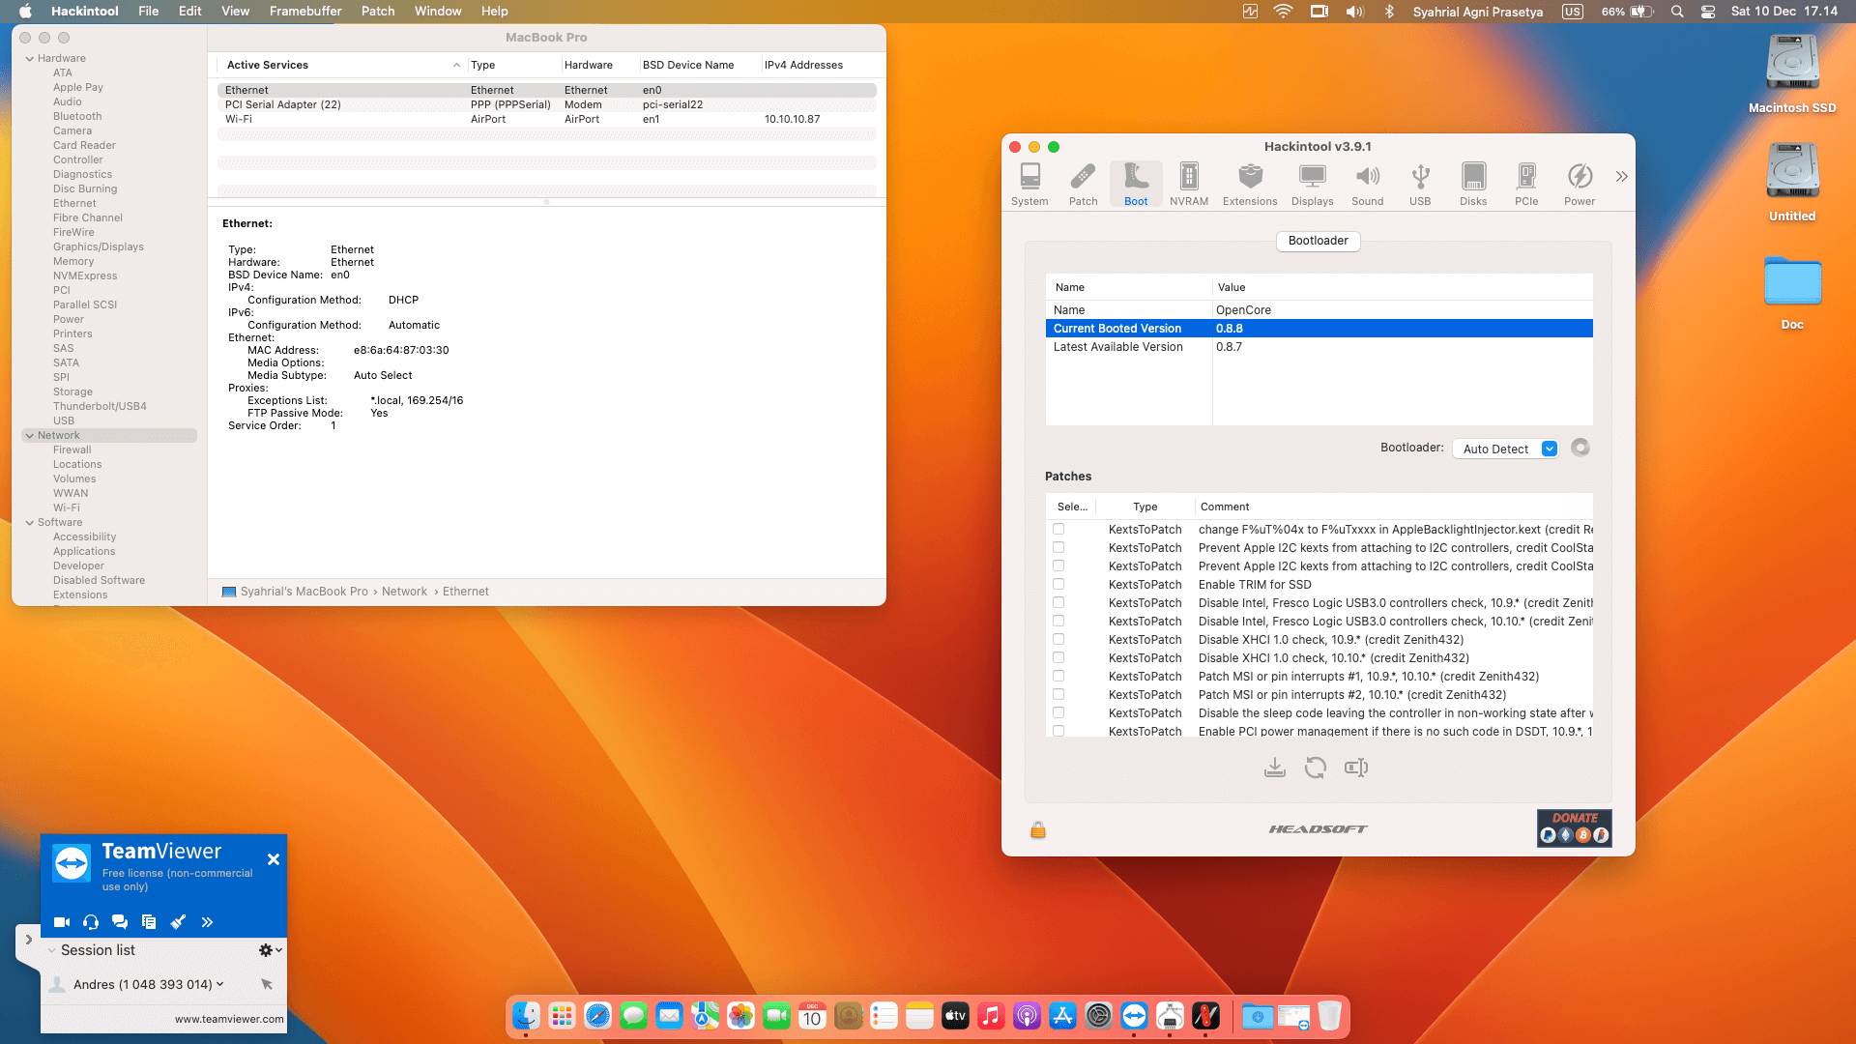
Task: Check the AppleBacklightInjector patch checkbox
Action: pos(1058,530)
